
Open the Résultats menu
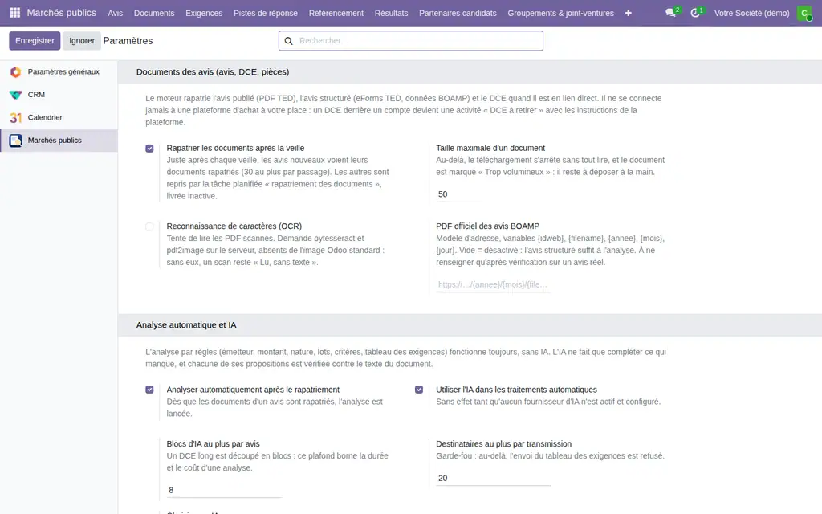coord(391,13)
